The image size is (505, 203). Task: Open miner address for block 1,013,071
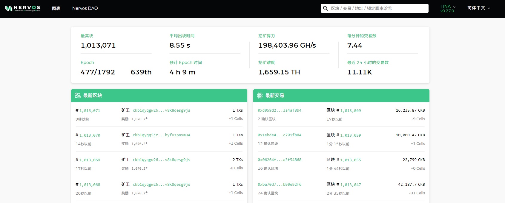tap(161, 110)
